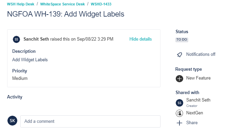Screen dimensions: 235x135
Task: Click the Share link text
Action: click(192, 123)
